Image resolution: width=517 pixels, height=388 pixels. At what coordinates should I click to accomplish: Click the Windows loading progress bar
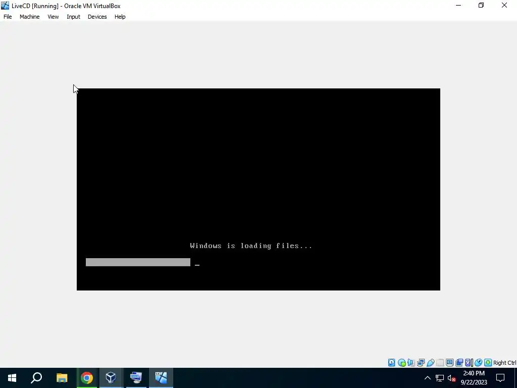pos(138,262)
